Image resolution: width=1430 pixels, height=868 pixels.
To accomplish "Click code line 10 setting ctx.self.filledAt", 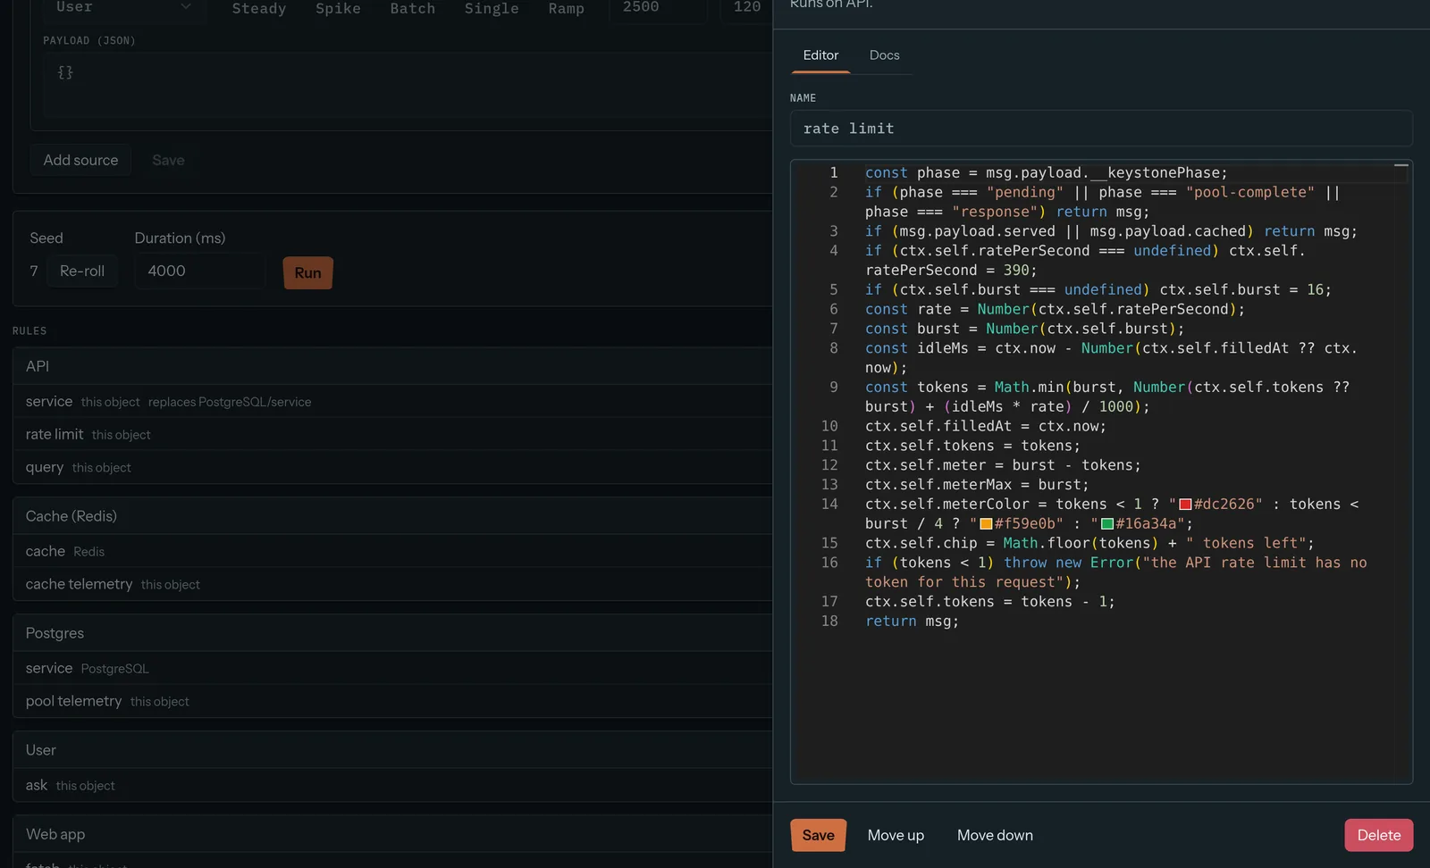I will coord(986,426).
